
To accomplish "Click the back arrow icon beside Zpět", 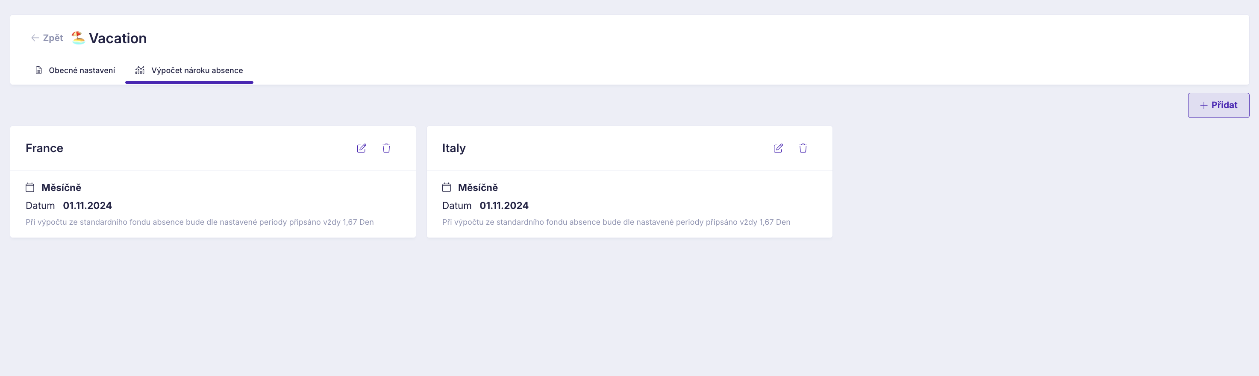I will point(35,38).
